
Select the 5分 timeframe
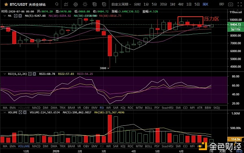[154, 4]
